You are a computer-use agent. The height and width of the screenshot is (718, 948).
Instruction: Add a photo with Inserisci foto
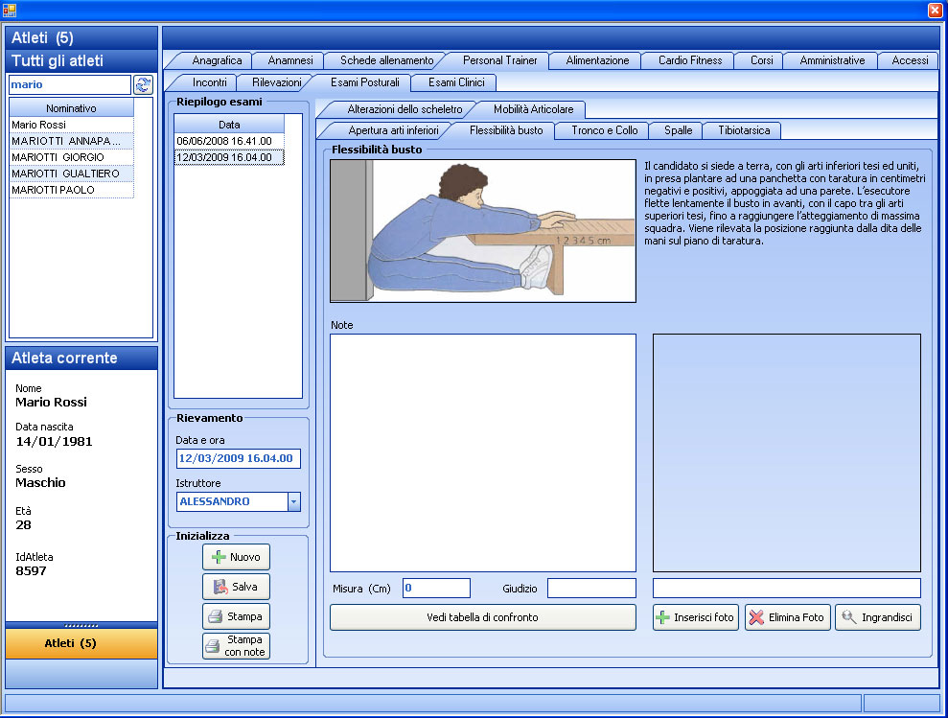click(696, 617)
